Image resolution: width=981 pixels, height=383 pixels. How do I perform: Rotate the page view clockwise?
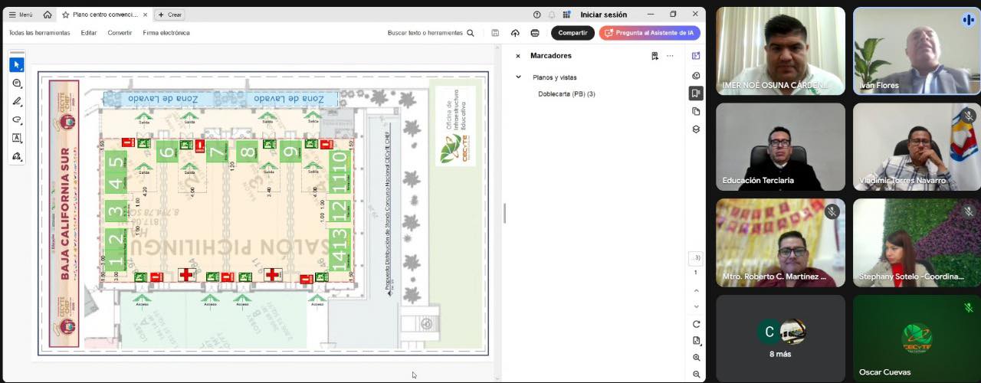696,324
